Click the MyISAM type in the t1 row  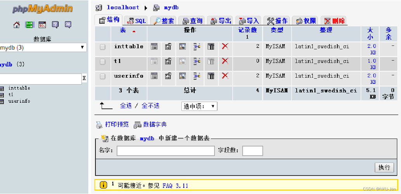pos(275,61)
